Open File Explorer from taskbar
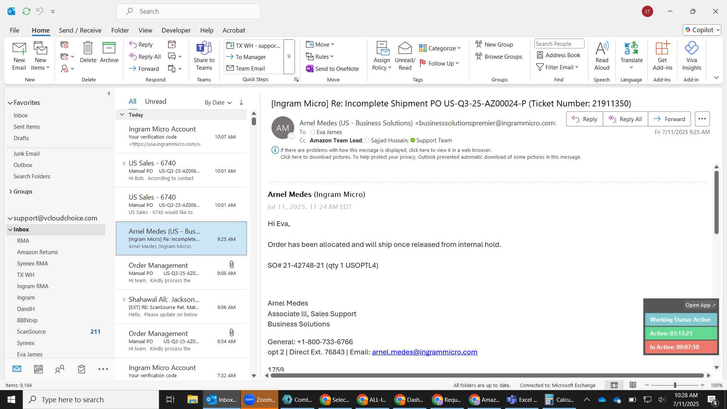Image resolution: width=727 pixels, height=409 pixels. point(192,400)
